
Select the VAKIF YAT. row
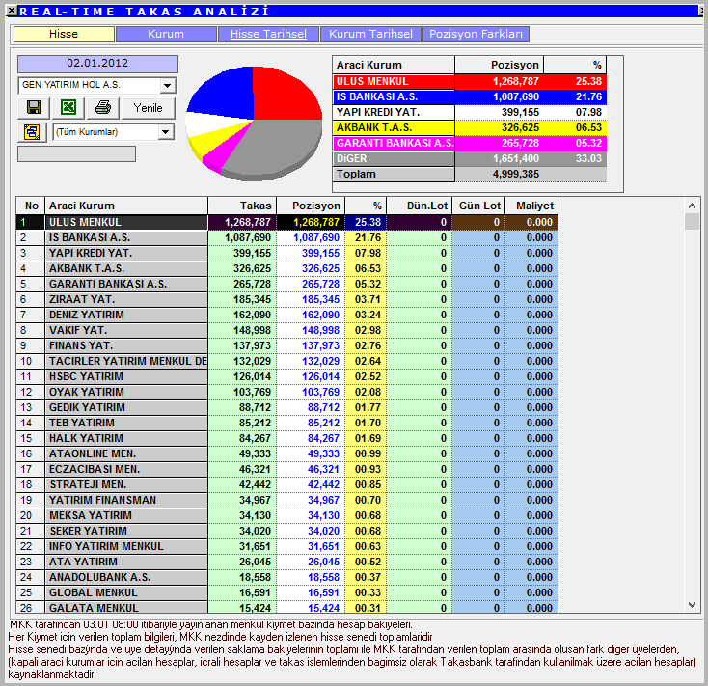[x=287, y=330]
